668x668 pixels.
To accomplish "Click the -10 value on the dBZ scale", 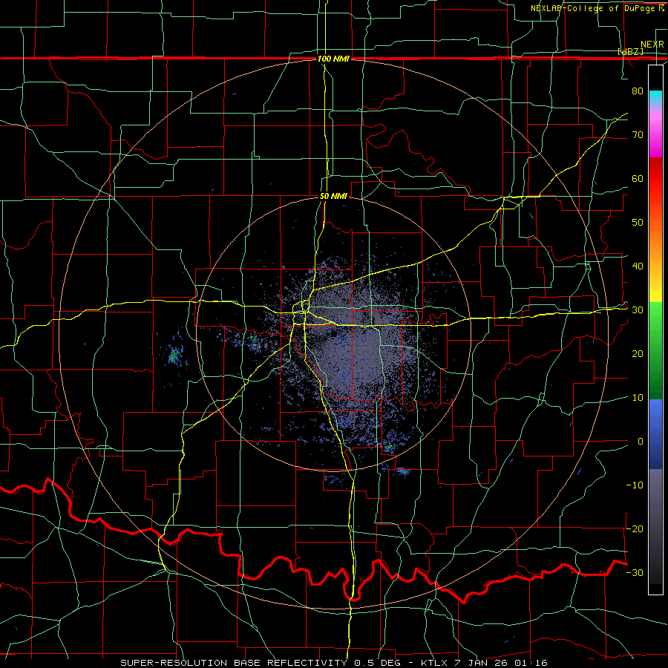I will 635,485.
